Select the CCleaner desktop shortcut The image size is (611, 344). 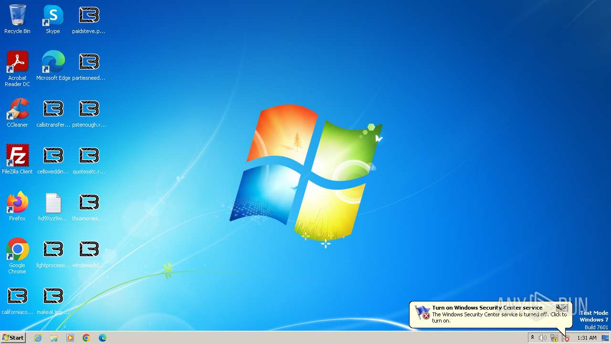17,113
